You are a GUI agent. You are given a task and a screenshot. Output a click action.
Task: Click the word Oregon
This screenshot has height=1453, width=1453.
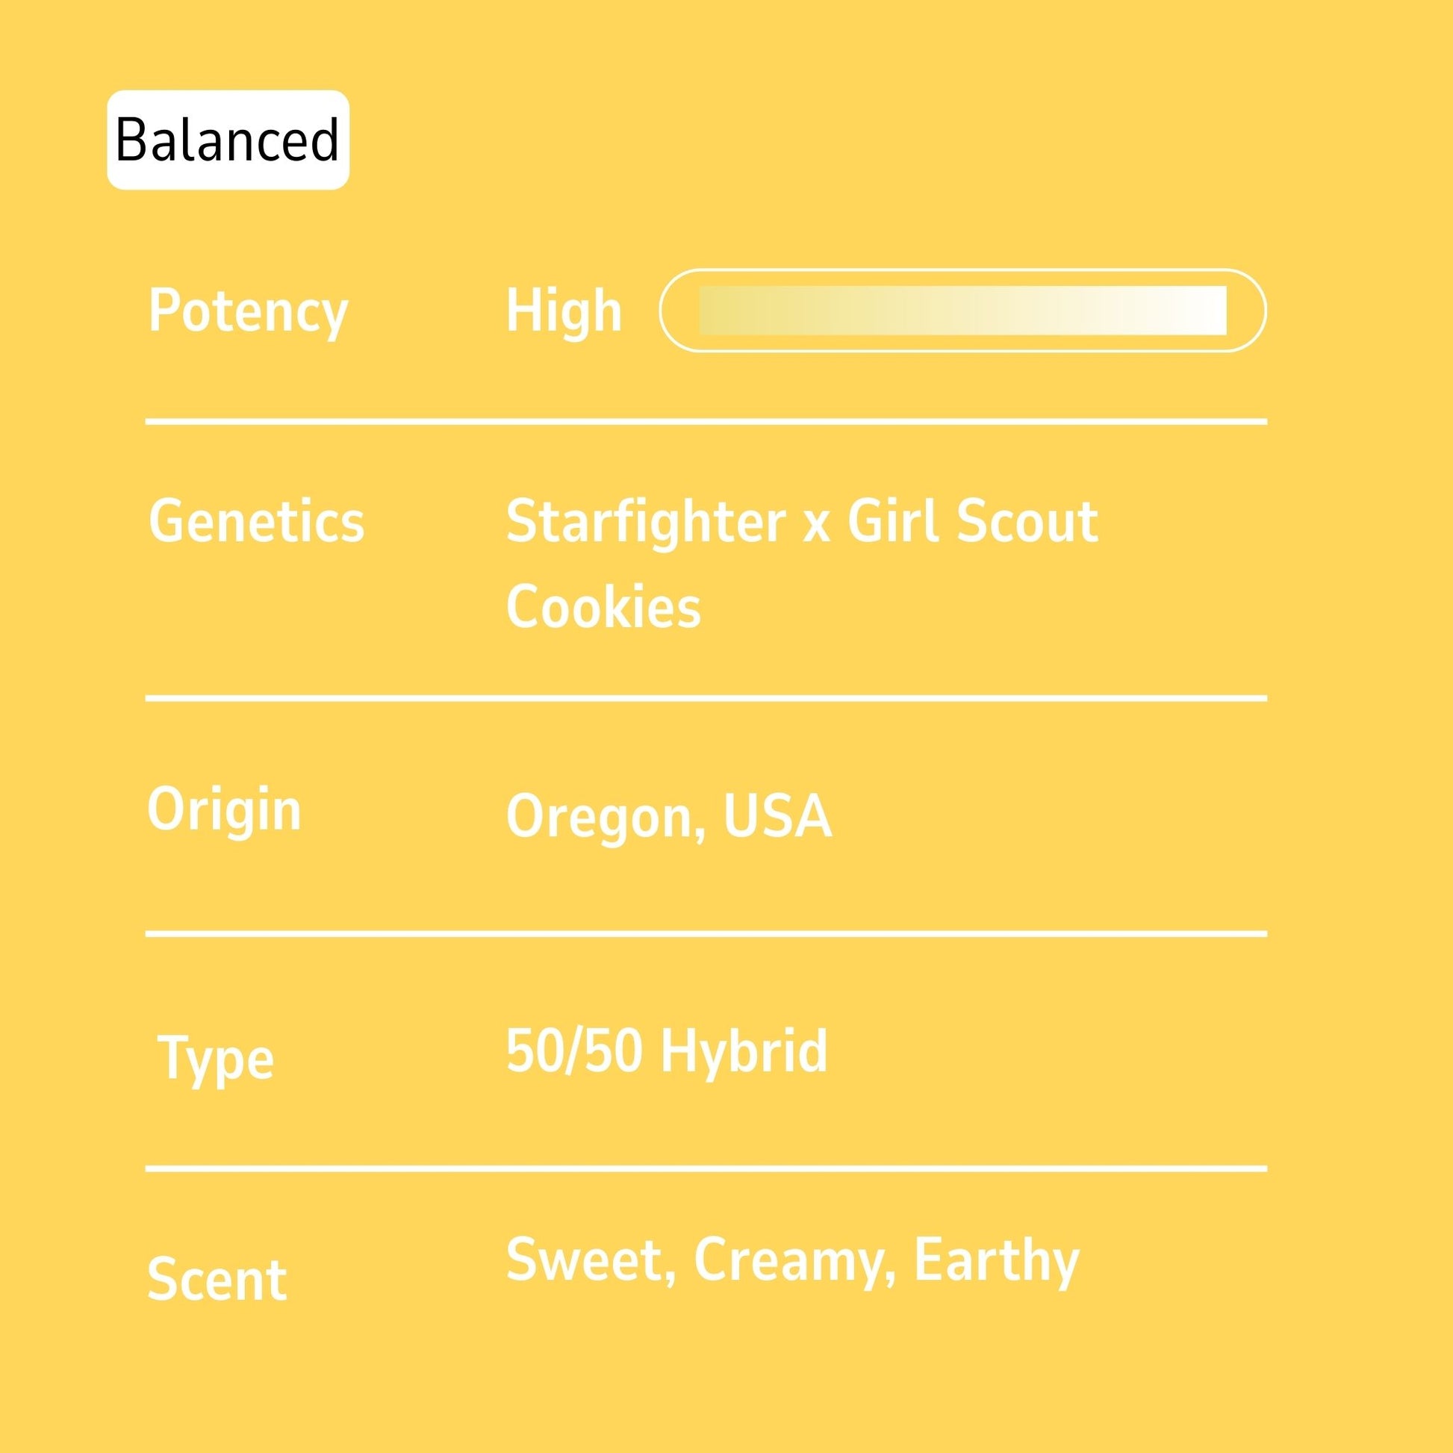pos(606,818)
